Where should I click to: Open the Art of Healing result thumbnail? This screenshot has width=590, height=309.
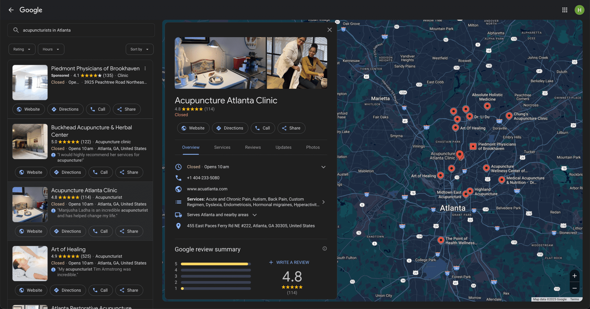coord(30,264)
